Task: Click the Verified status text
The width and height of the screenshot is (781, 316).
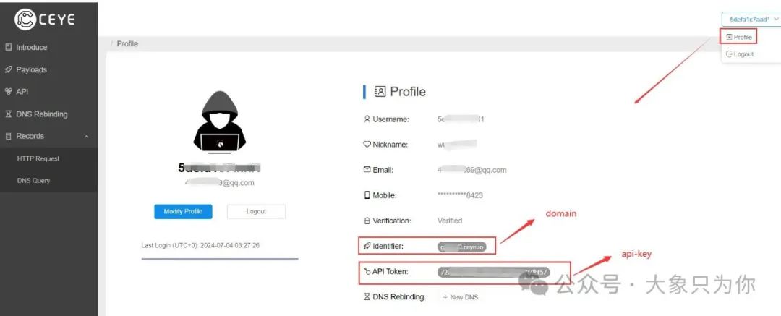Action: pos(450,221)
